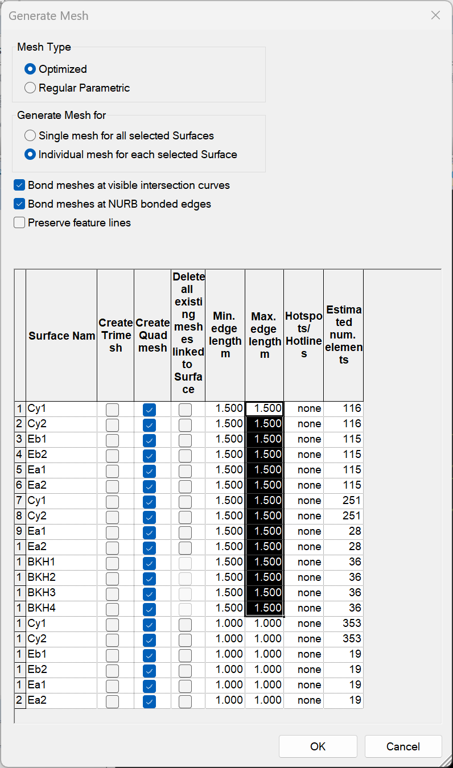Image resolution: width=453 pixels, height=768 pixels.
Task: Open Hotspots/Hotlines cell for BKH2
Action: point(304,577)
